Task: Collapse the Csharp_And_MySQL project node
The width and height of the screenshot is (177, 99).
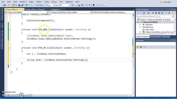Action: point(138,22)
